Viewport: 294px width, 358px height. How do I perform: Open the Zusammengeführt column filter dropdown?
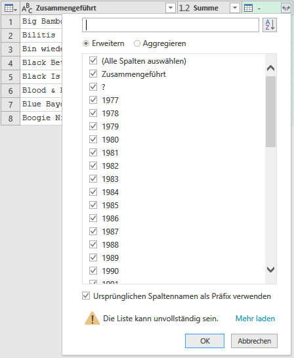point(171,9)
